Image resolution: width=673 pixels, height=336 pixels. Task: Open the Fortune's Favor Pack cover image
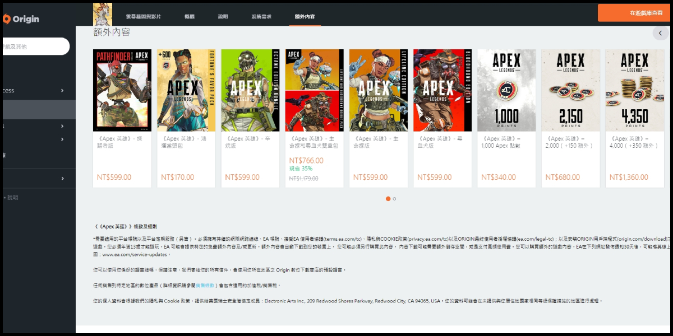[186, 90]
